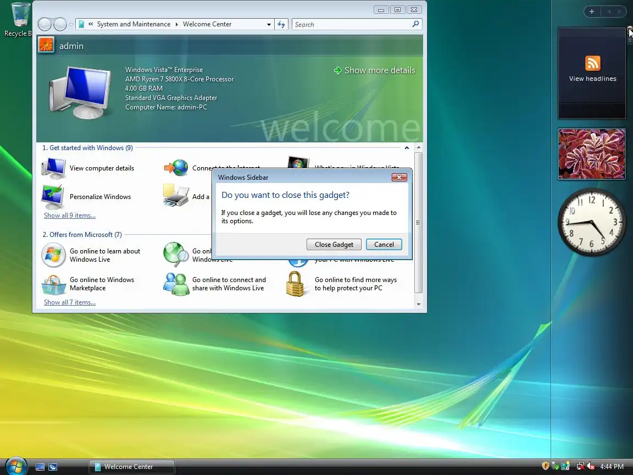Click the Windows Marketplace shopping basket icon
633x475 pixels.
54,284
